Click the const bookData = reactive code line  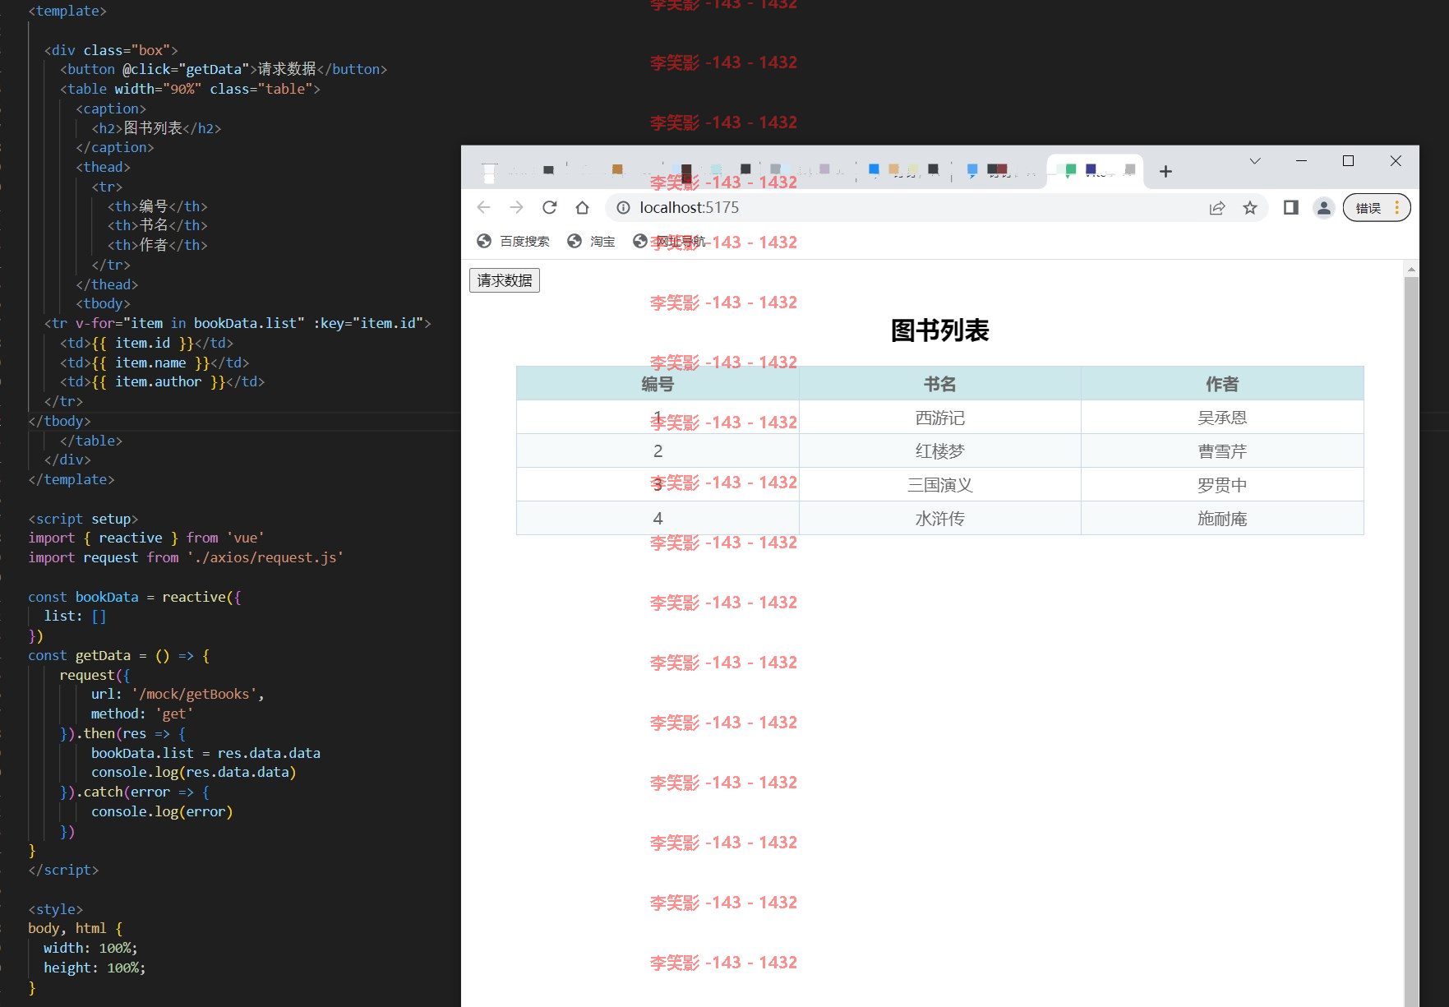coord(135,597)
